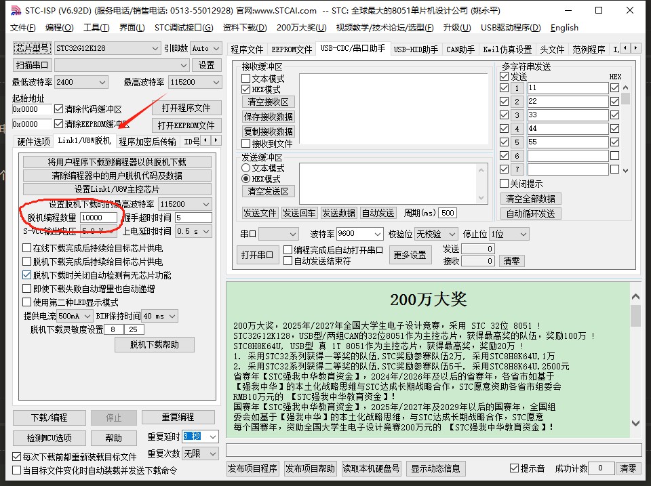The height and width of the screenshot is (486, 651).
Task: Toggle 提示音 checkbox
Action: pyautogui.click(x=514, y=468)
